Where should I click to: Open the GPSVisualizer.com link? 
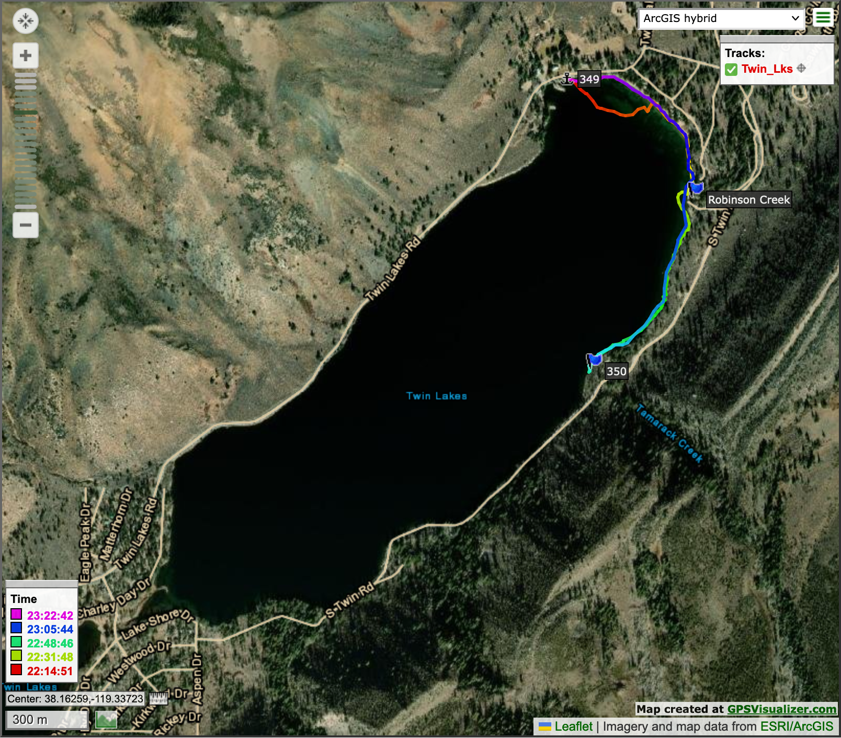pos(781,709)
